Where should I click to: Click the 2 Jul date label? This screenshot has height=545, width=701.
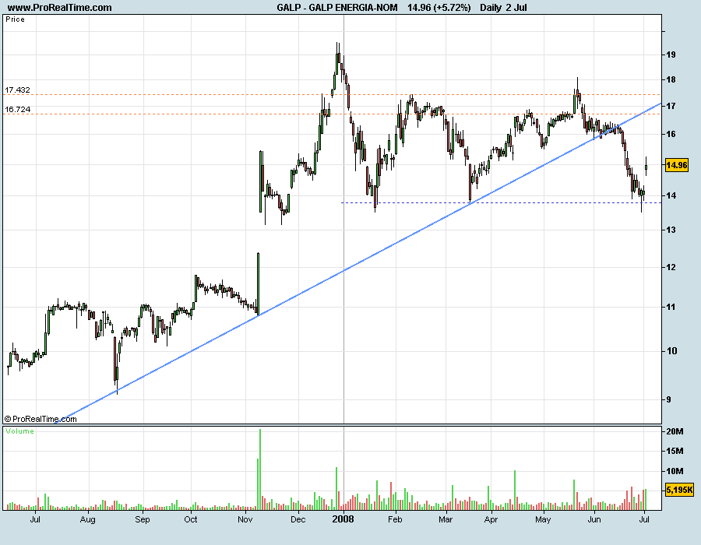tap(516, 8)
